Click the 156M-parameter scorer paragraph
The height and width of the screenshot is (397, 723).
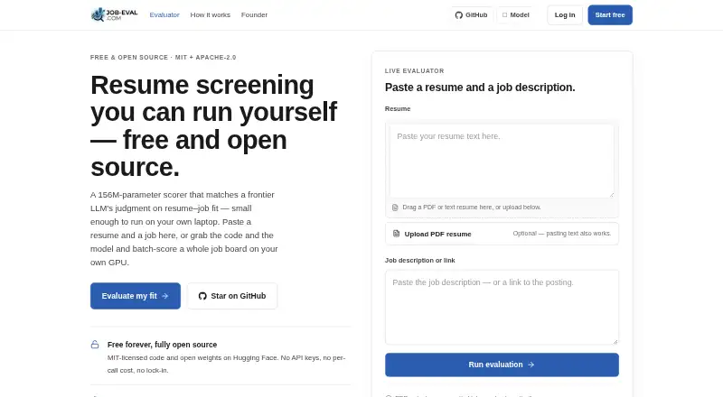184,228
